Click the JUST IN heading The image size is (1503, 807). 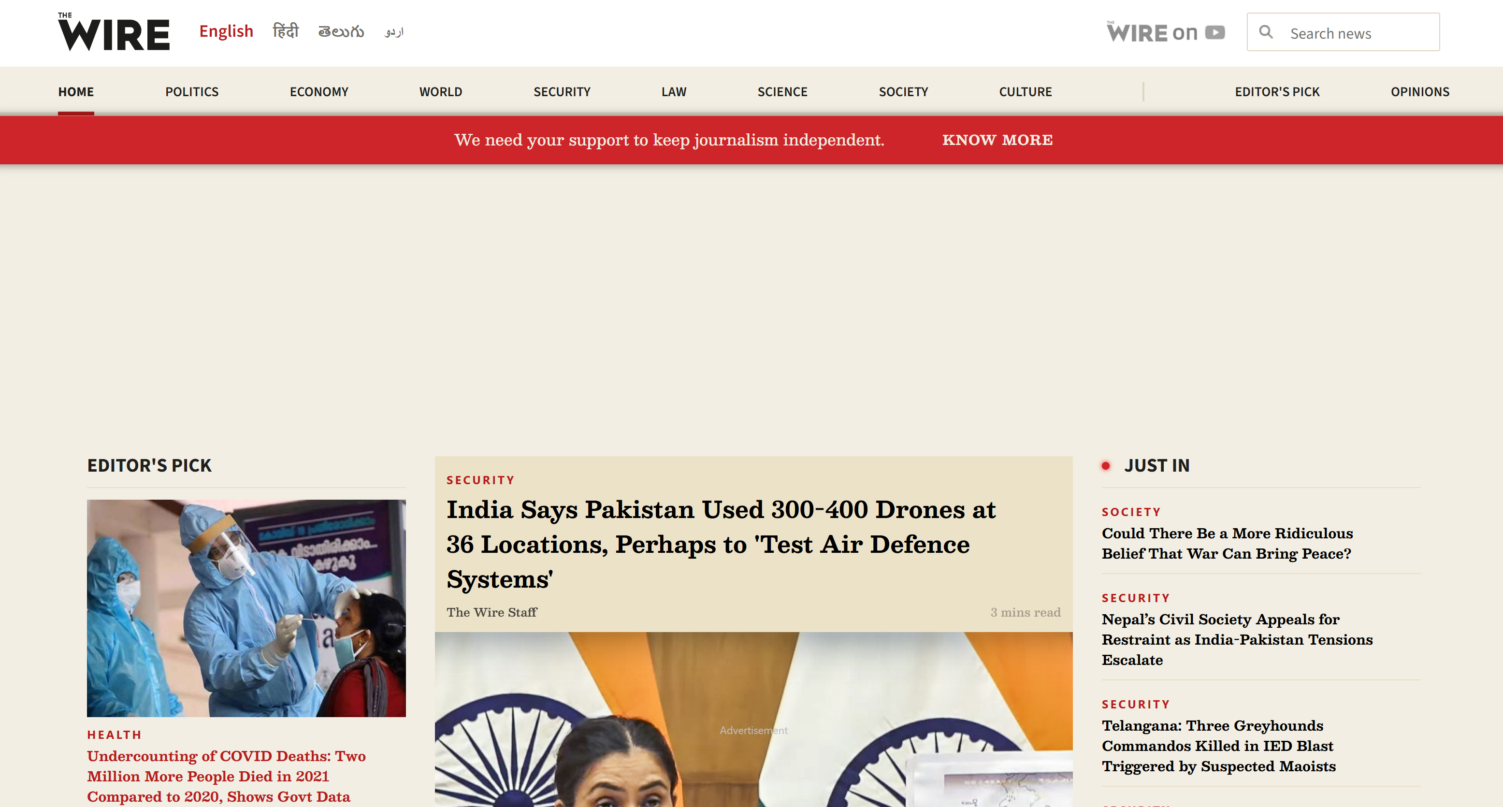[x=1156, y=466]
